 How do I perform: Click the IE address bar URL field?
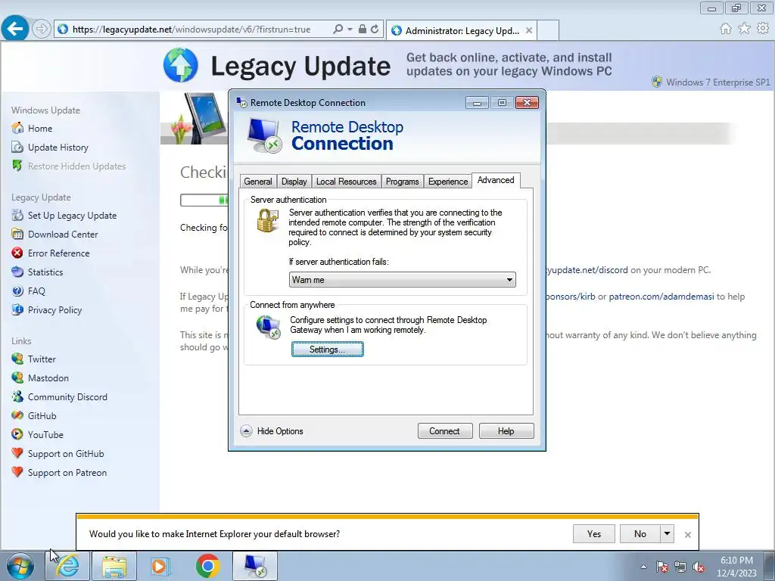click(191, 30)
